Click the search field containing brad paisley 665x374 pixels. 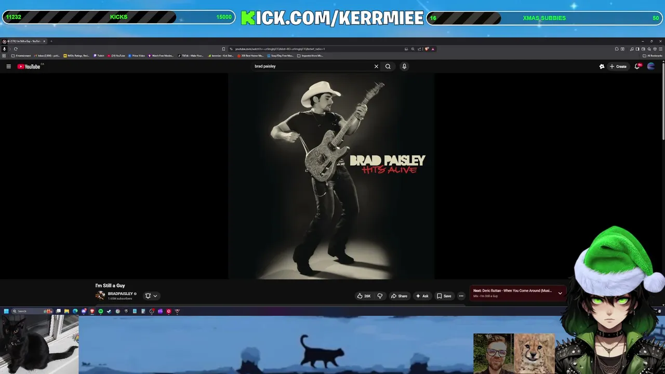coord(312,66)
